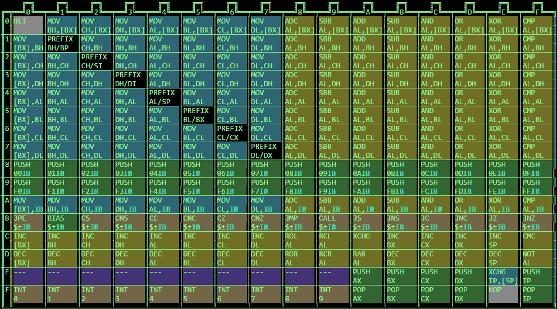Click column header F
Image resolution: width=557 pixels, height=309 pixels.
click(x=537, y=11)
